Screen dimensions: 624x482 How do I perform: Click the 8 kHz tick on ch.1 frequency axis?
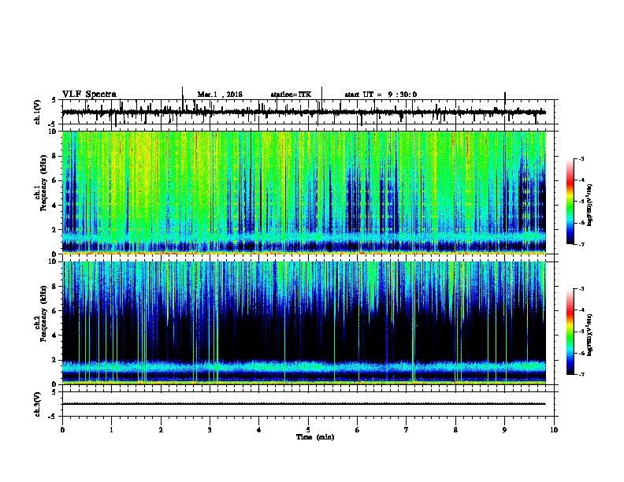pyautogui.click(x=54, y=156)
